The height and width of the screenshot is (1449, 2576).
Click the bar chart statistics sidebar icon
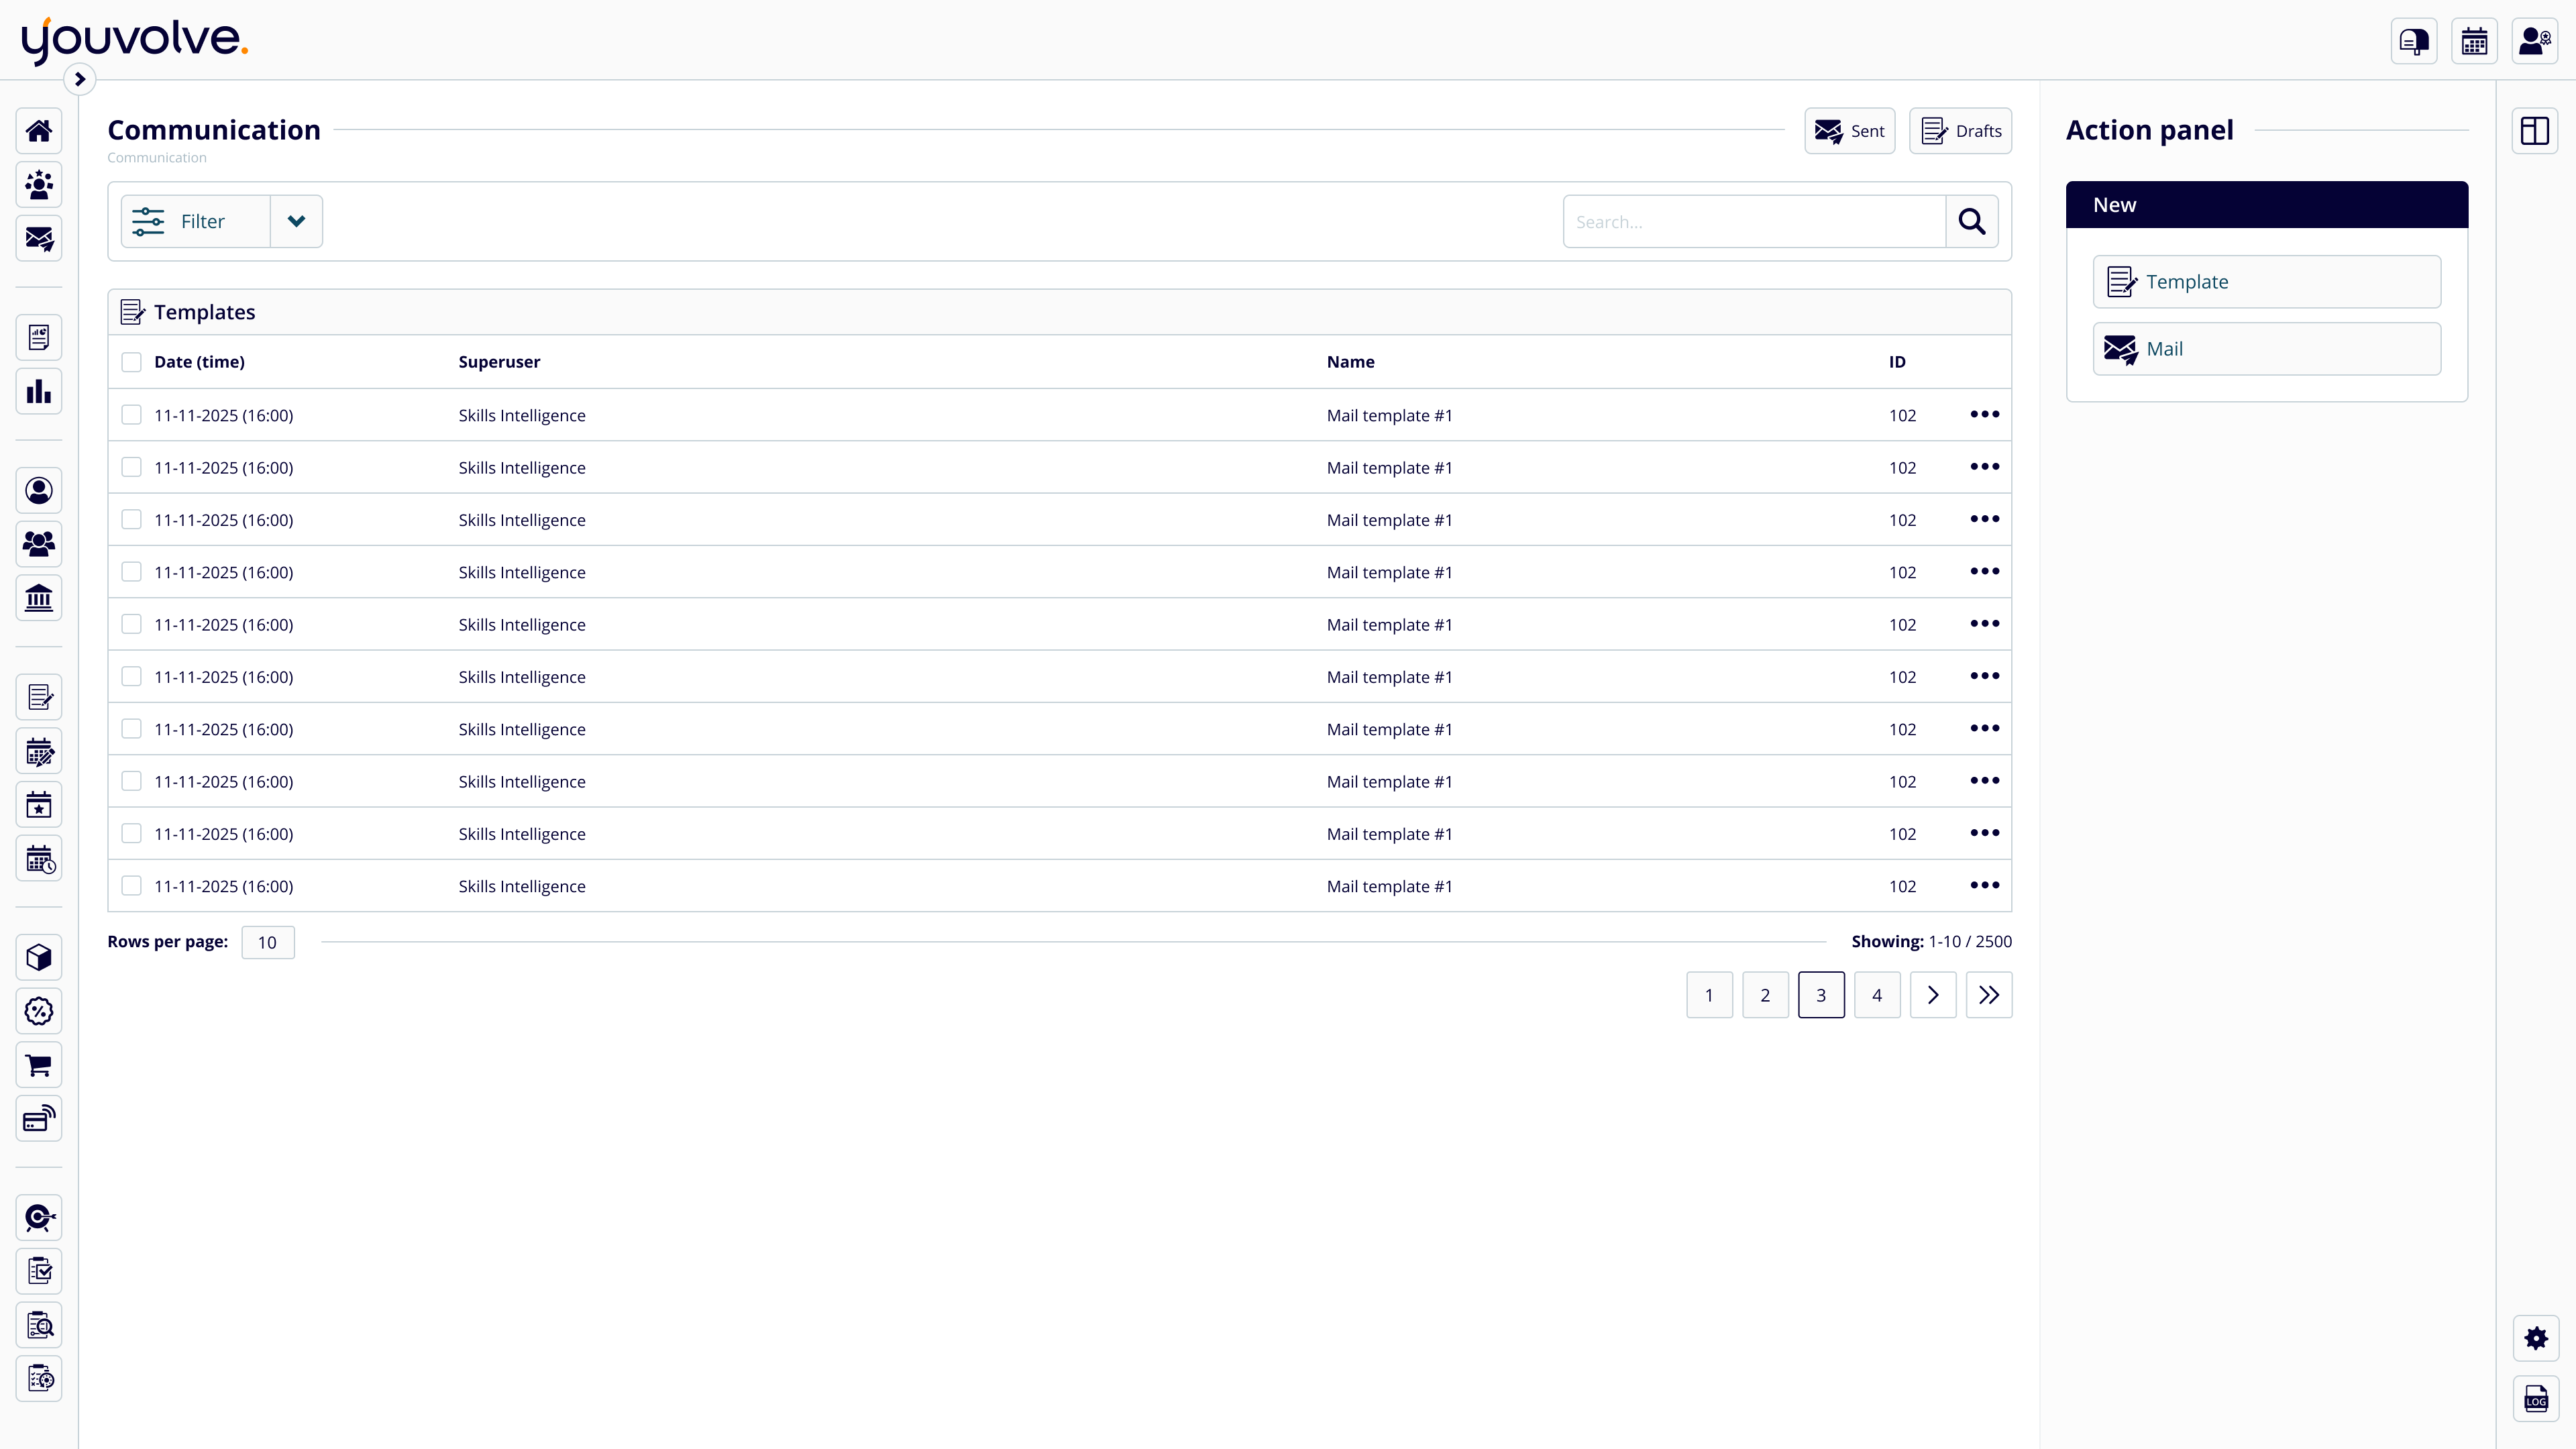(x=39, y=391)
